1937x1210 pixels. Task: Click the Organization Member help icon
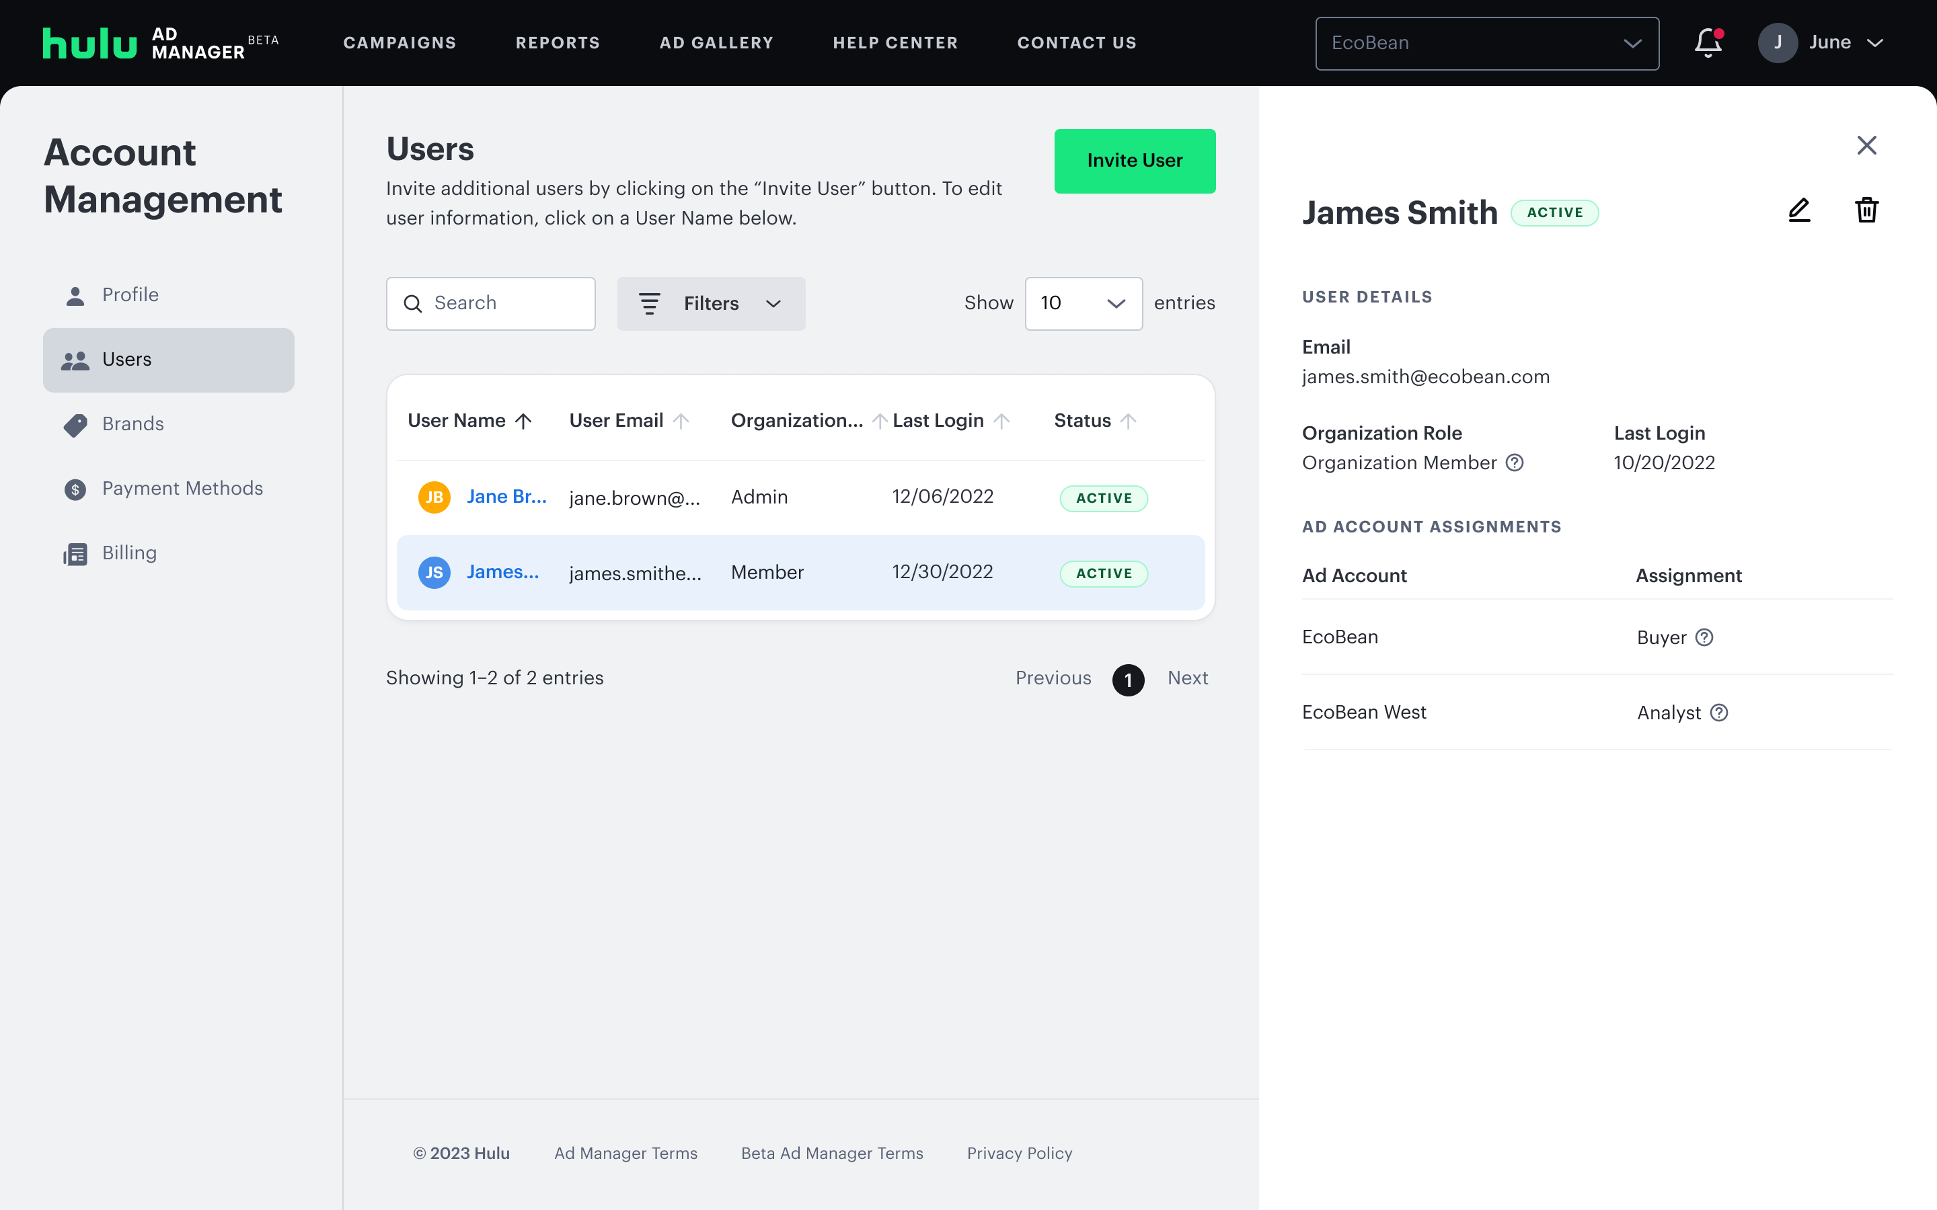1515,462
